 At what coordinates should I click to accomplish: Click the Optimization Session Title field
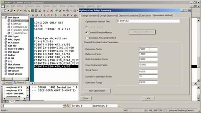(x=148, y=21)
